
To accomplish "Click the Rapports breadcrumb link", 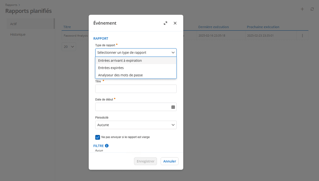I will [x=11, y=5].
